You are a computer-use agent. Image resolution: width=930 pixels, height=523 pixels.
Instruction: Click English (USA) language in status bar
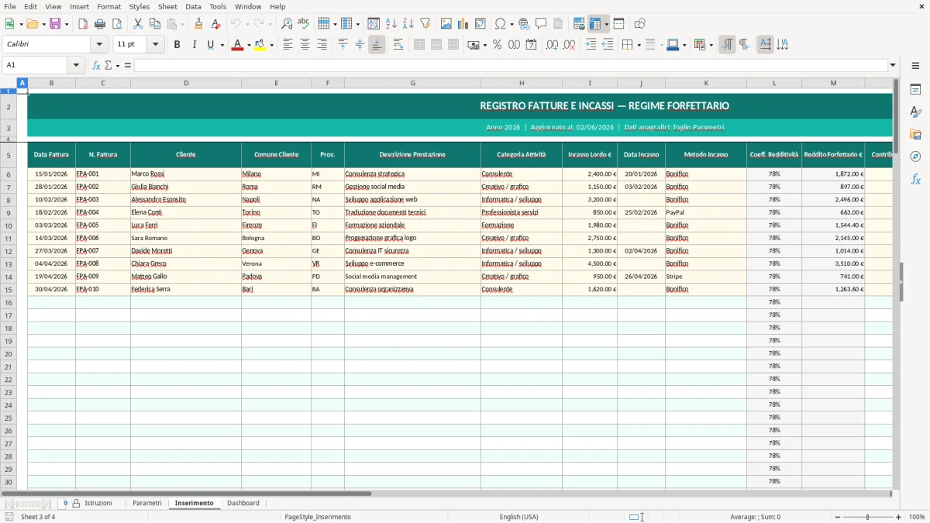[x=518, y=517]
